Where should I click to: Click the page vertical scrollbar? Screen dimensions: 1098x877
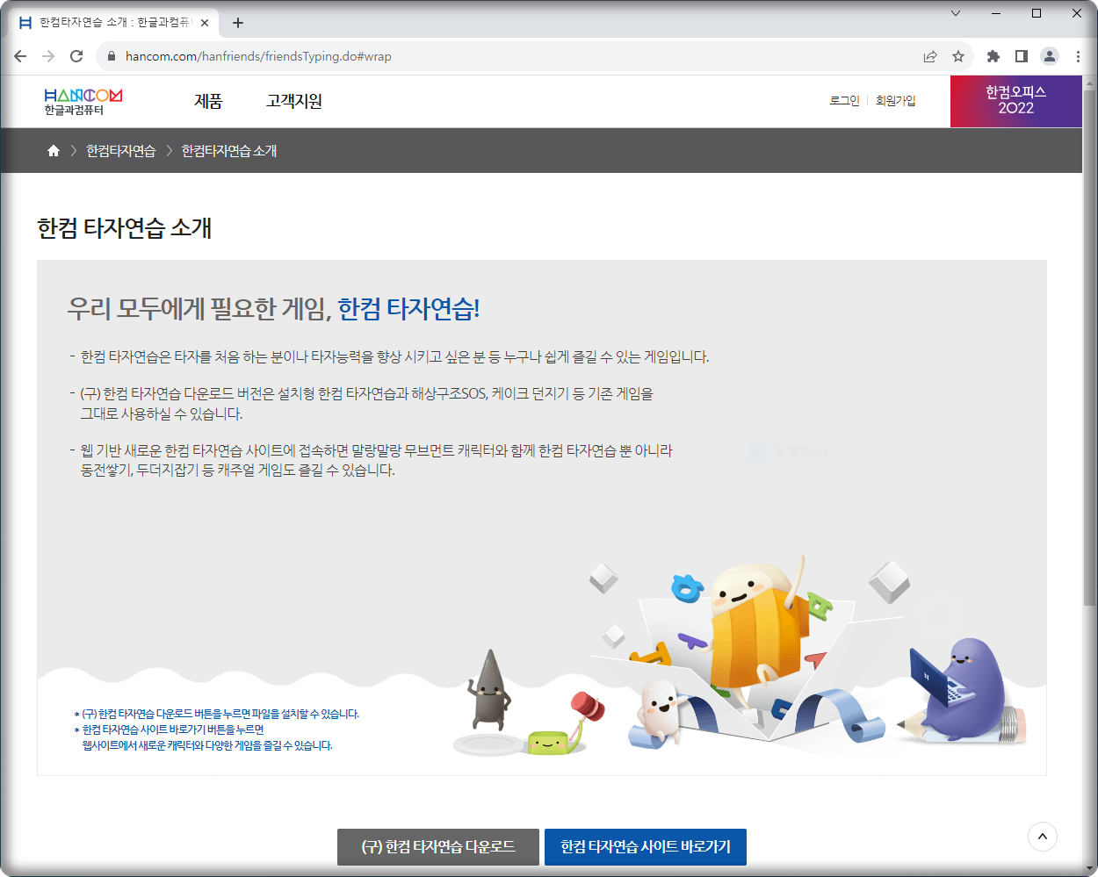(1090, 347)
